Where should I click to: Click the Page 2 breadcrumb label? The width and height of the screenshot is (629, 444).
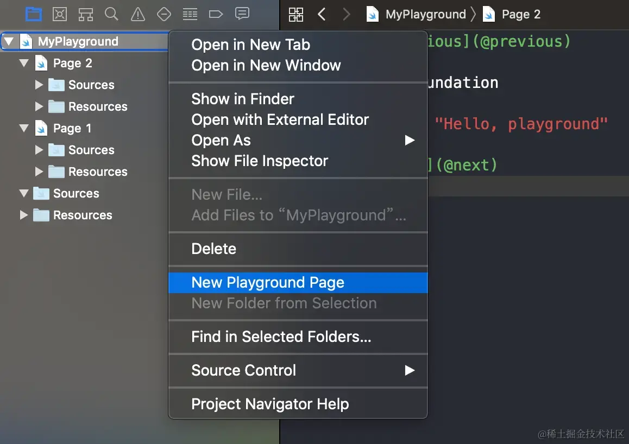[x=521, y=15]
